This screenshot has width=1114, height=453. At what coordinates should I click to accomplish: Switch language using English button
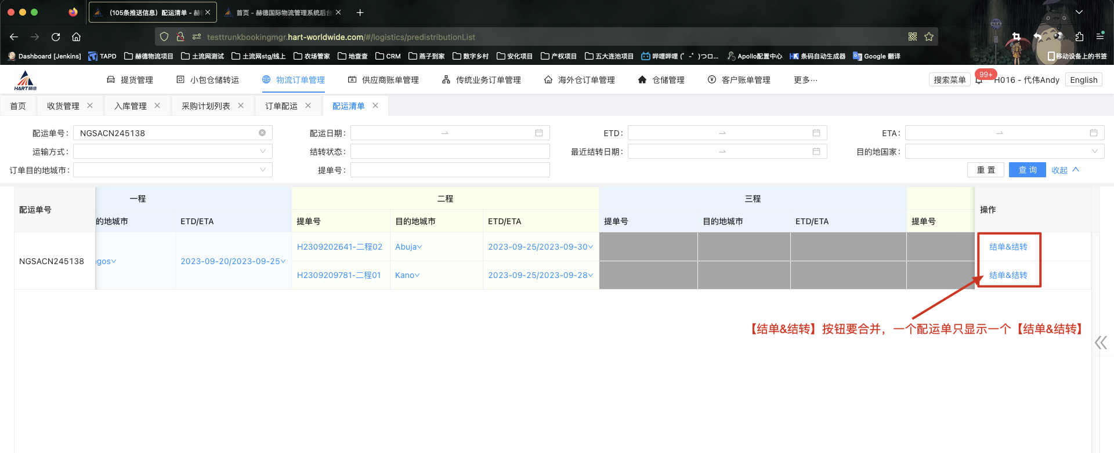point(1083,80)
